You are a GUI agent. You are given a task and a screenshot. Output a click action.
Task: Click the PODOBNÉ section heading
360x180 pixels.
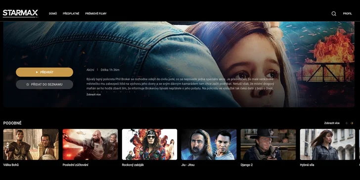click(12, 123)
